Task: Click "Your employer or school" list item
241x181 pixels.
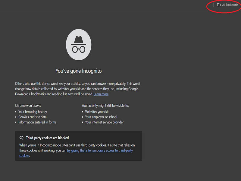Action: [x=101, y=117]
